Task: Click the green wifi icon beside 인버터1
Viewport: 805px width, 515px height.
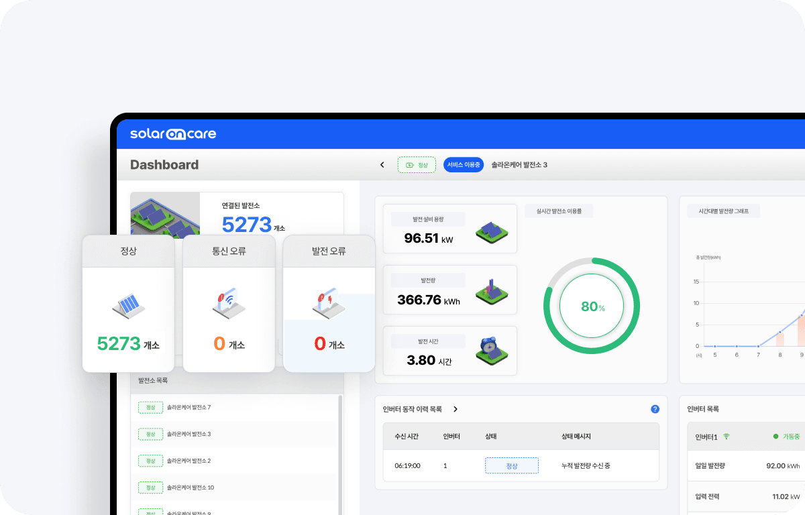Action: [x=726, y=437]
